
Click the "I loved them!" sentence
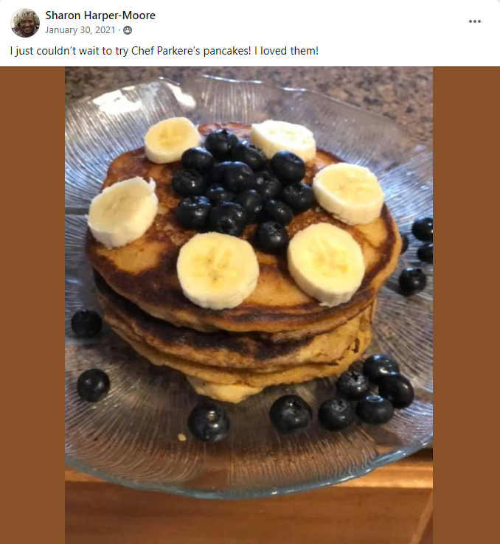(x=286, y=51)
